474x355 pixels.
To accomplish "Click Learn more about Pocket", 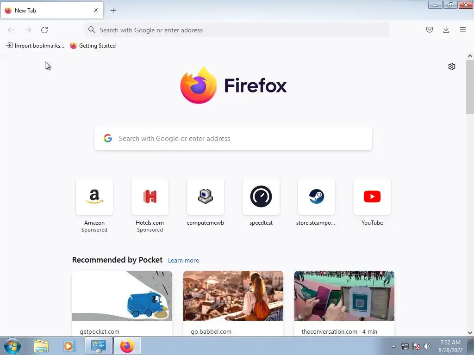I will pyautogui.click(x=183, y=261).
